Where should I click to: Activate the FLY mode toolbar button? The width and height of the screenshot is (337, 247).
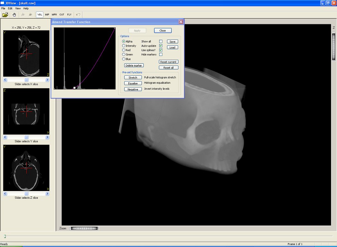(x=69, y=14)
